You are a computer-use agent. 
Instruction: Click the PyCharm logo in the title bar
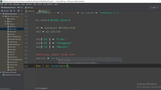[x=1, y=1]
